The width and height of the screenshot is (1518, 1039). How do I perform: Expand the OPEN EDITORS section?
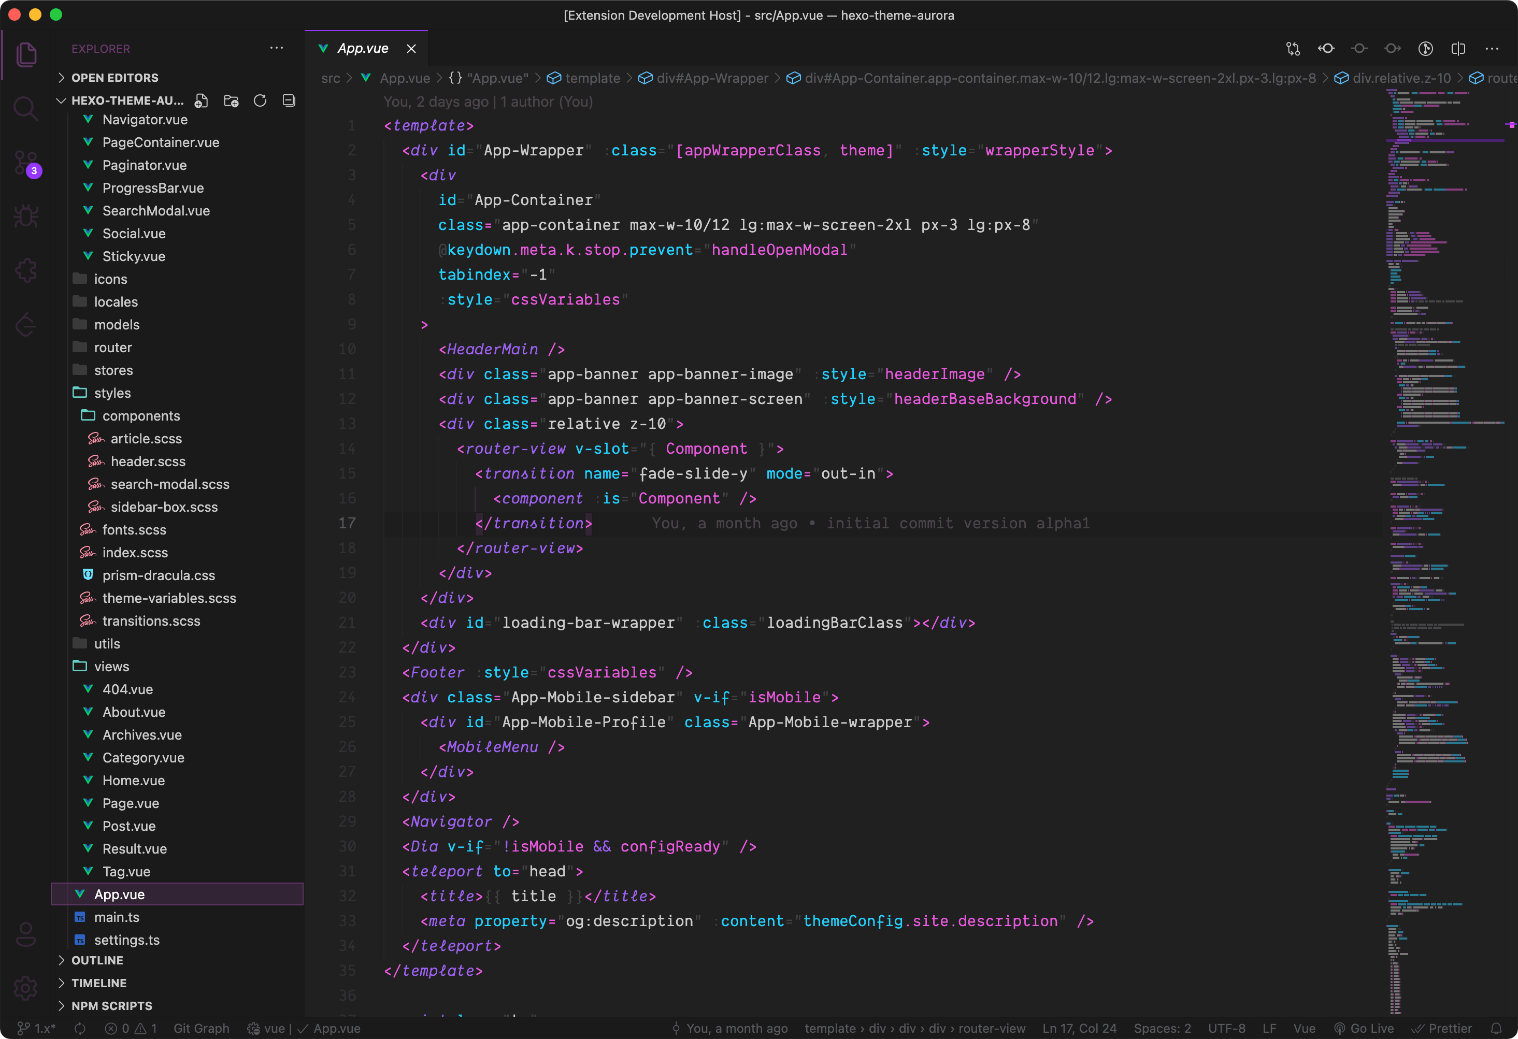178,78
